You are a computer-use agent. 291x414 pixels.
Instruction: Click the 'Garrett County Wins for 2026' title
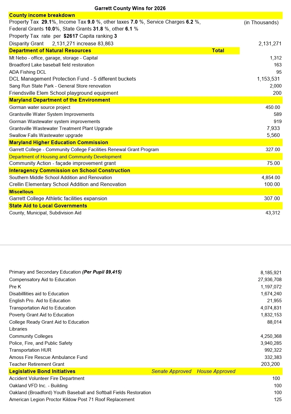(x=130, y=8)
